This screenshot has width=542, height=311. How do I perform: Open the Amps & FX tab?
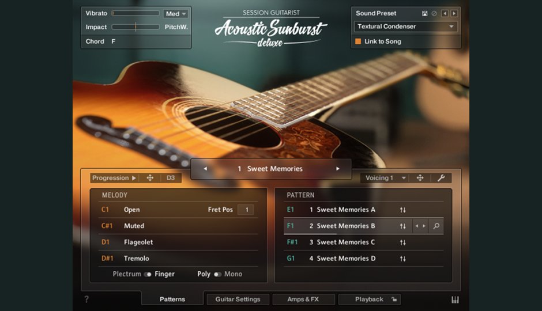point(303,299)
